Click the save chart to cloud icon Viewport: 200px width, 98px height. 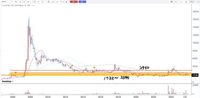point(186,2)
